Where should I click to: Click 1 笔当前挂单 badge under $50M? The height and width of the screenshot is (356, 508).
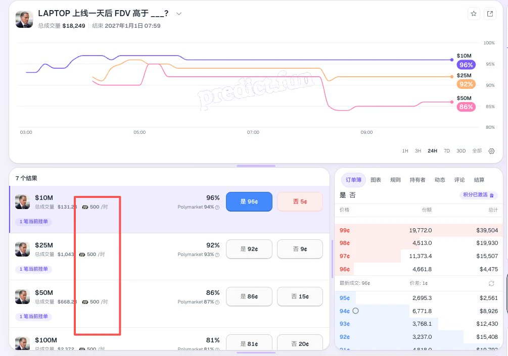point(34,317)
